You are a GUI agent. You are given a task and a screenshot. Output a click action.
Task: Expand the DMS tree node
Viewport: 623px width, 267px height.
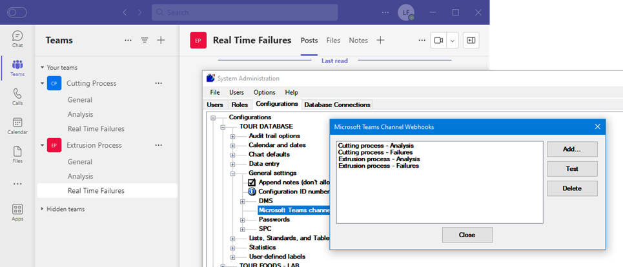tap(243, 201)
